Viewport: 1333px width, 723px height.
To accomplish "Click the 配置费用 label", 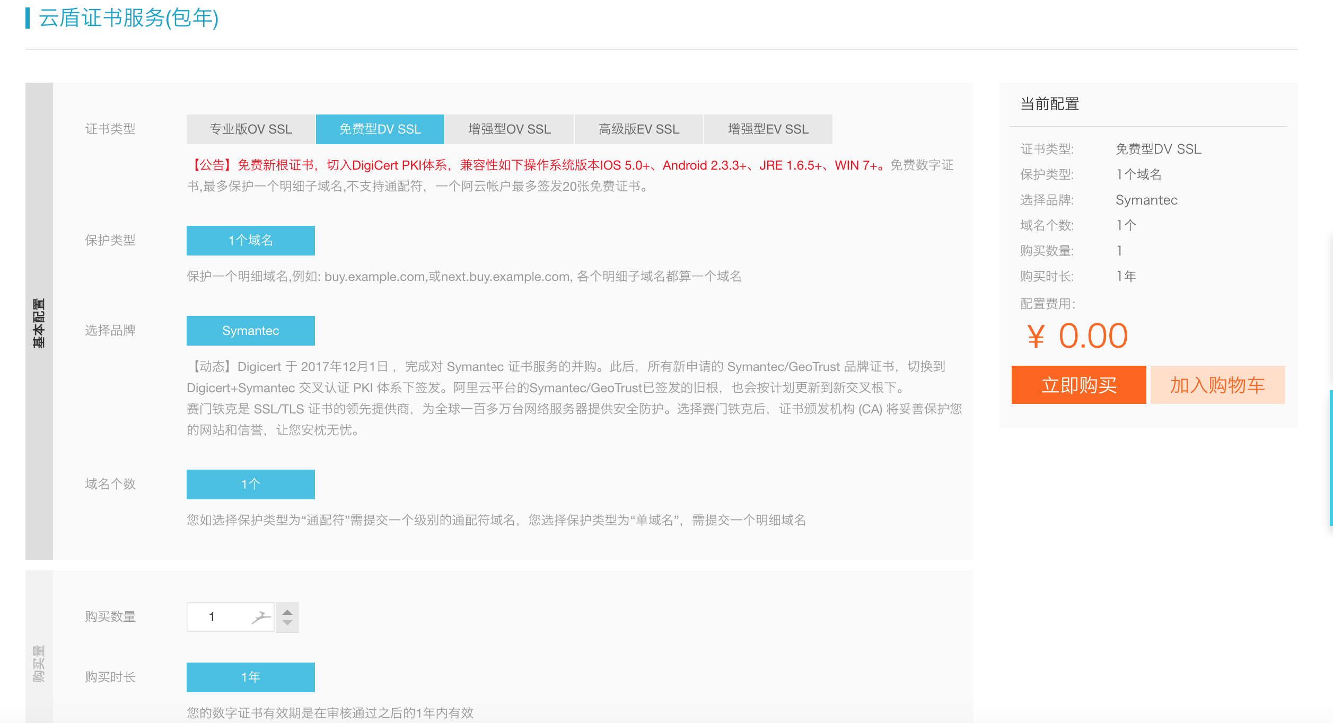I will click(x=1048, y=304).
